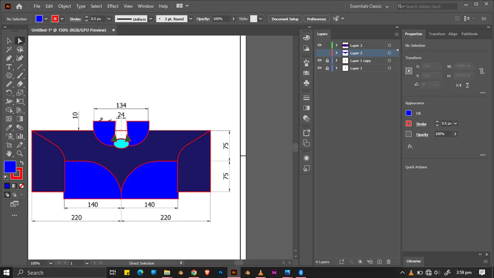494x278 pixels.
Task: Open the Symbols panel from dock
Action: coord(306,83)
